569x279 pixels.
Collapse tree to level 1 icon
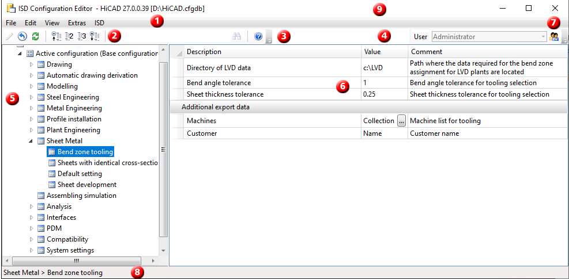click(56, 36)
